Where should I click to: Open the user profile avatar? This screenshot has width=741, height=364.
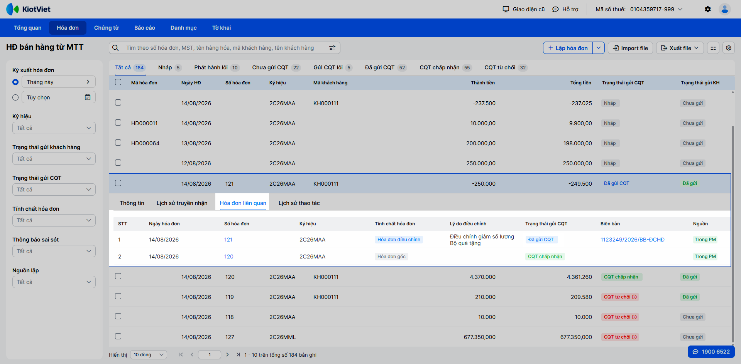click(x=724, y=9)
